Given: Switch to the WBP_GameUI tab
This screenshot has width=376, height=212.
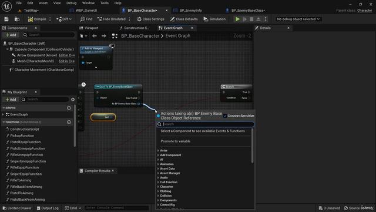Looking at the screenshot, I should [86, 11].
